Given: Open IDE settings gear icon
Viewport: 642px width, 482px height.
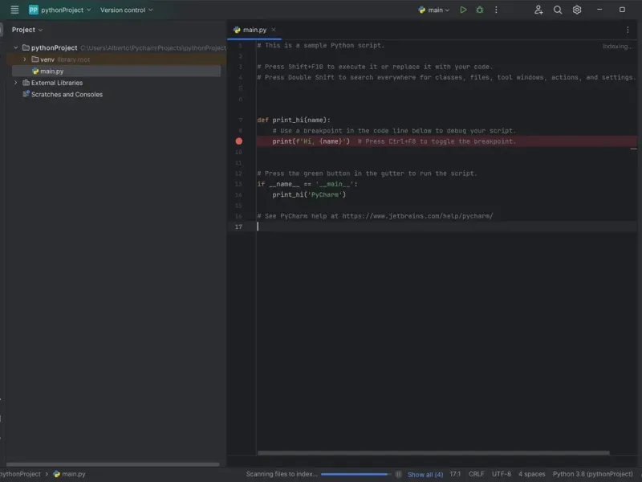Looking at the screenshot, I should point(577,10).
